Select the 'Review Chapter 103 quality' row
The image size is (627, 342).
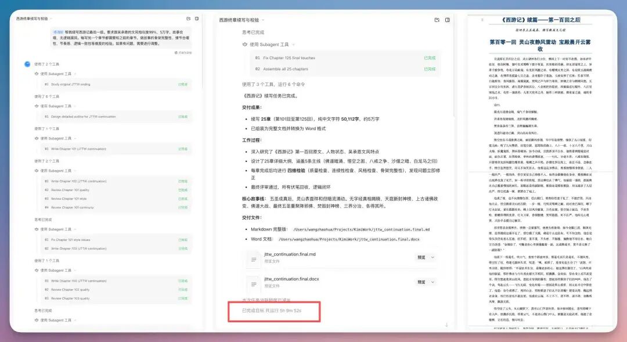[116, 298]
